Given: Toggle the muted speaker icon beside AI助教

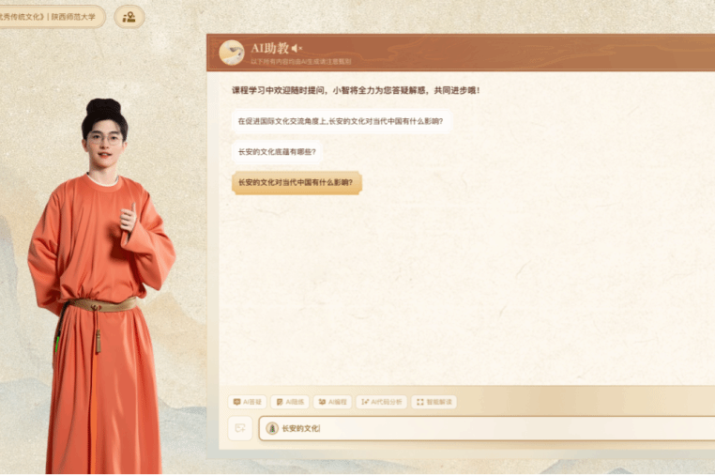Looking at the screenshot, I should (297, 48).
